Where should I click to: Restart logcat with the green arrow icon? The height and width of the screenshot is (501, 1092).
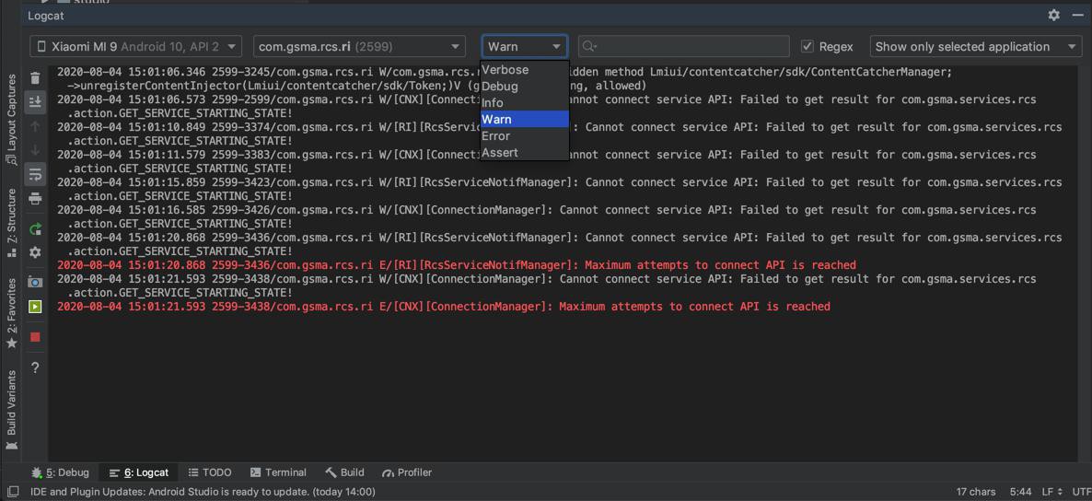click(x=35, y=228)
